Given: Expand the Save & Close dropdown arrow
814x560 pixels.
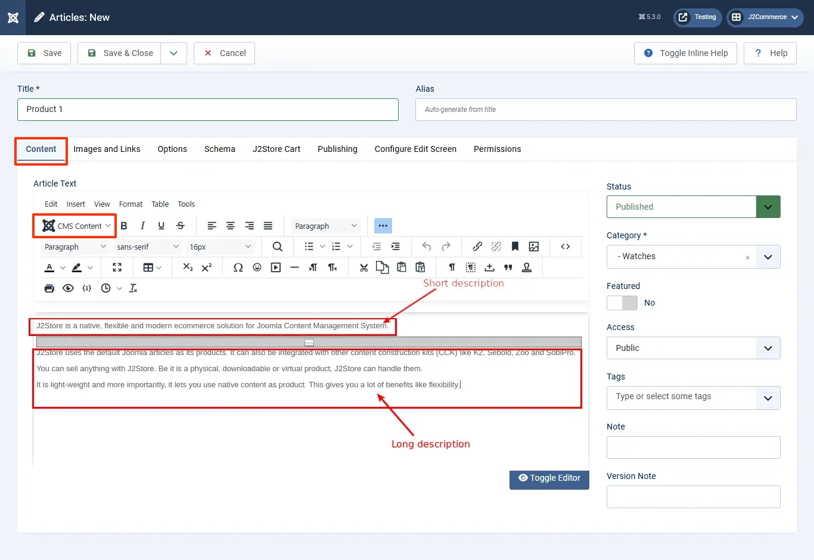Looking at the screenshot, I should 173,53.
